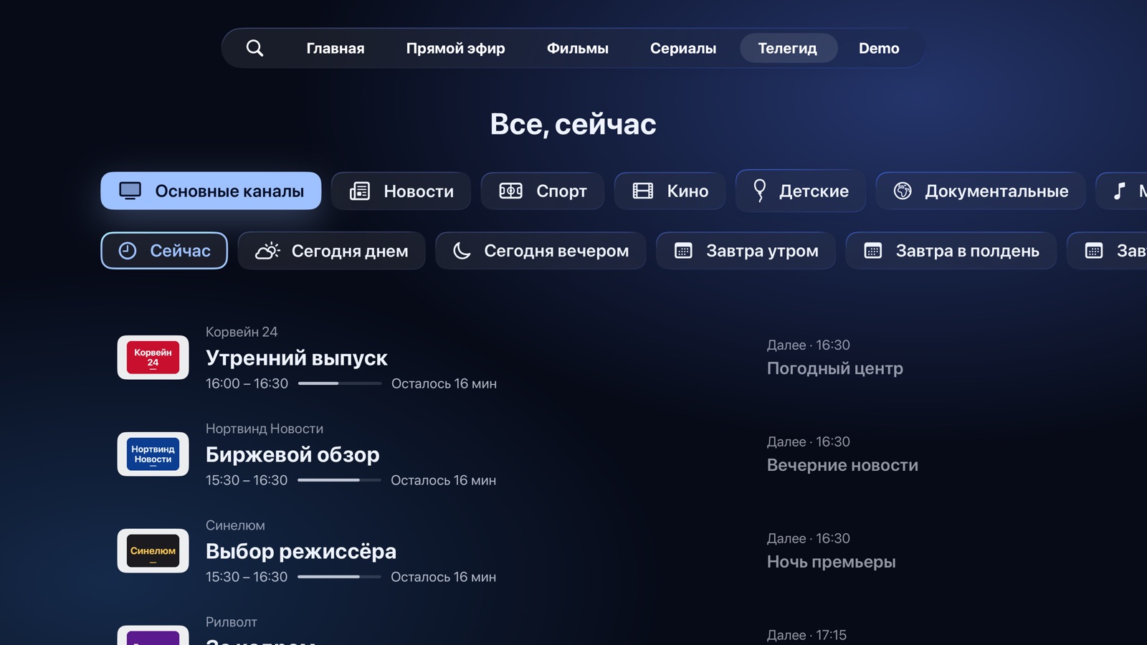Select the Основные каналы category chip

(211, 191)
